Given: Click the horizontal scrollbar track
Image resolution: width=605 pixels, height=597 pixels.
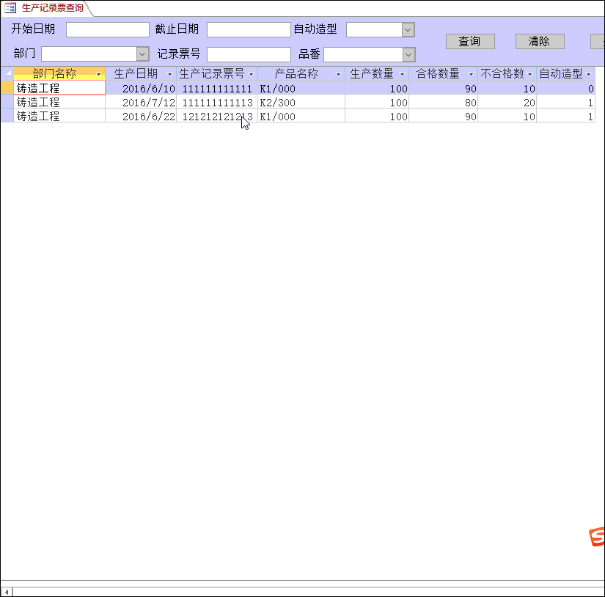Looking at the screenshot, I should click(309, 592).
